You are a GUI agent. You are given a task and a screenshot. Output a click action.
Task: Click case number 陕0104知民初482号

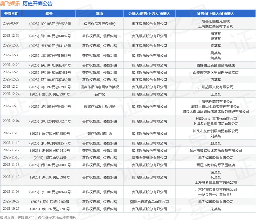[x=50, y=80]
